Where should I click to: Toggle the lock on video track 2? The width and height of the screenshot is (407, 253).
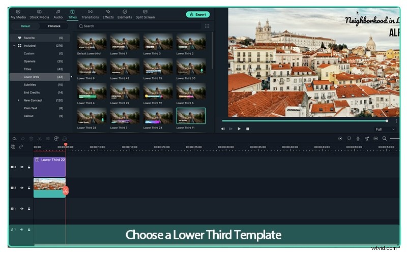(29, 188)
